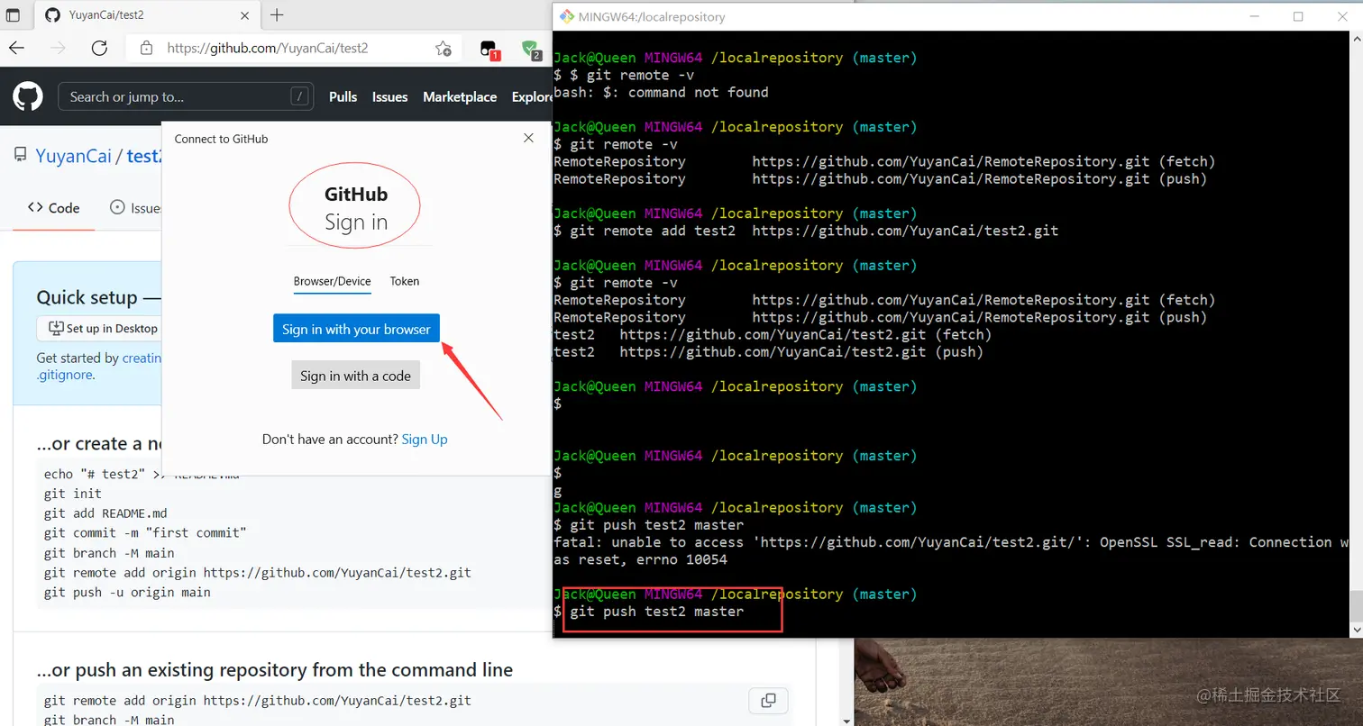This screenshot has height=726, width=1363.
Task: Open the Code repository tab
Action: tap(54, 207)
